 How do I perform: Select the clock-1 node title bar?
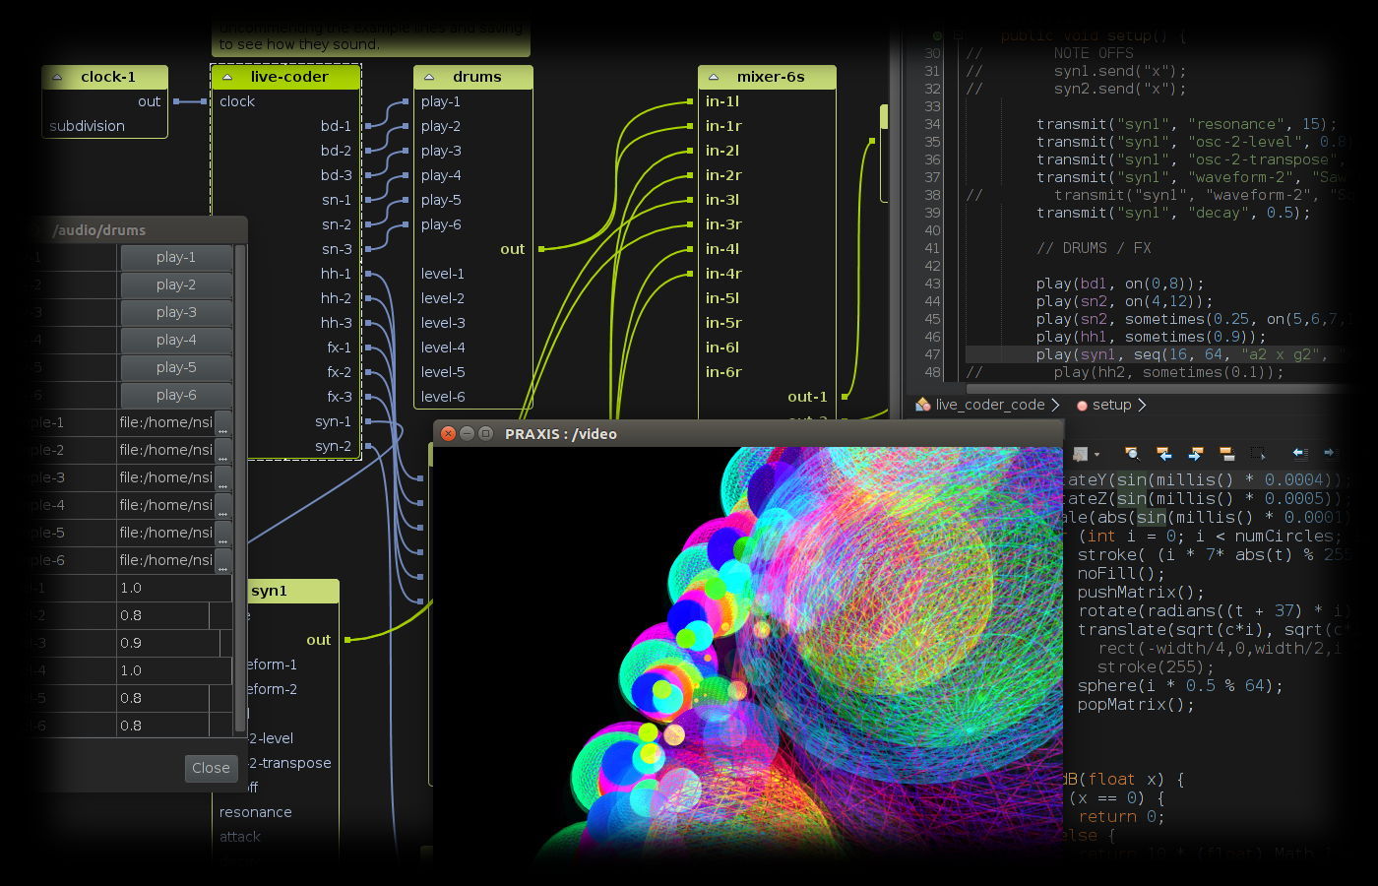(x=105, y=77)
